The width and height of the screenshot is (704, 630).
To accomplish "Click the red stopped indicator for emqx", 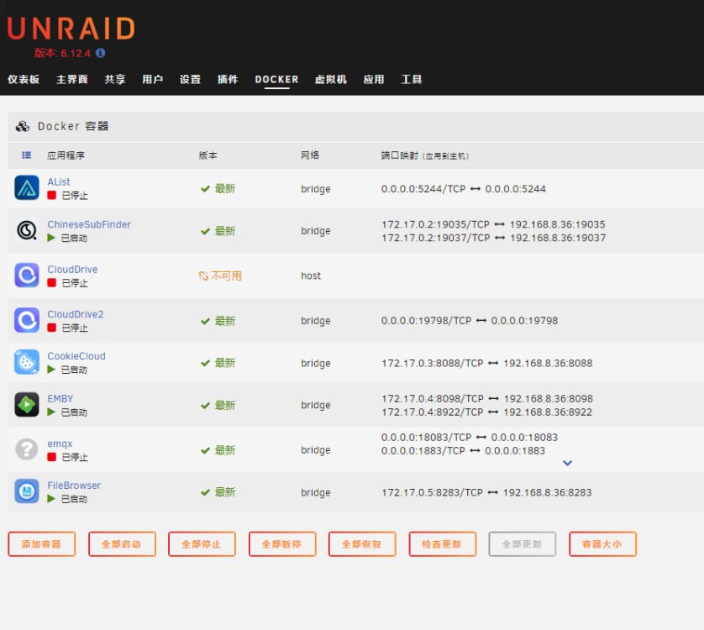I will 51,457.
